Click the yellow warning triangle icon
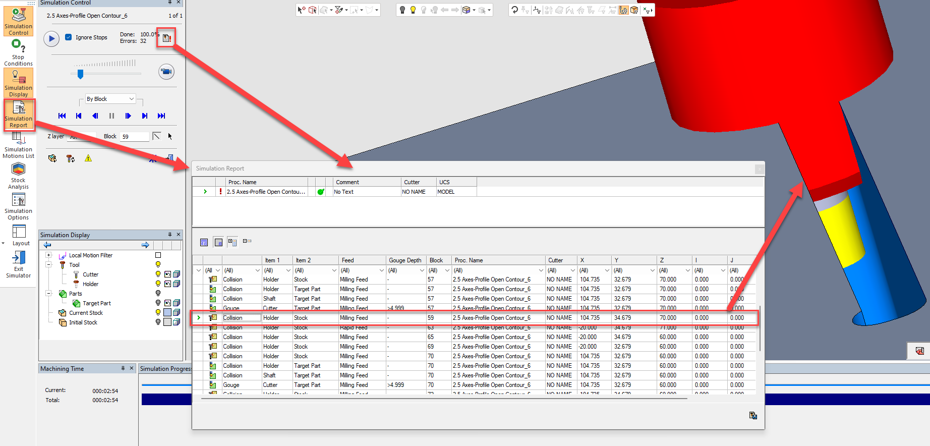930x446 pixels. [88, 158]
